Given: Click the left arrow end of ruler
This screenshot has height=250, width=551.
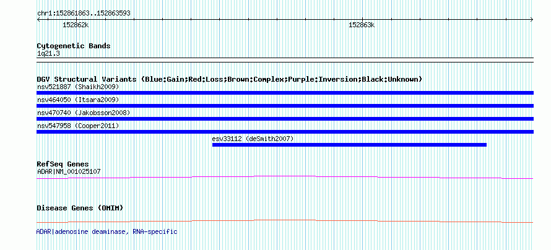Looking at the screenshot, I should click(38, 20).
